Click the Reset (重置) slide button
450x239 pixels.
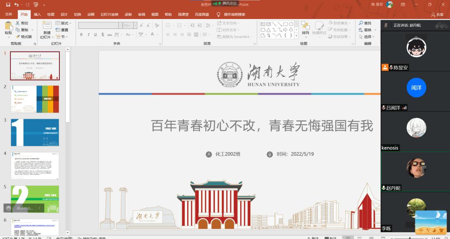tap(62, 30)
